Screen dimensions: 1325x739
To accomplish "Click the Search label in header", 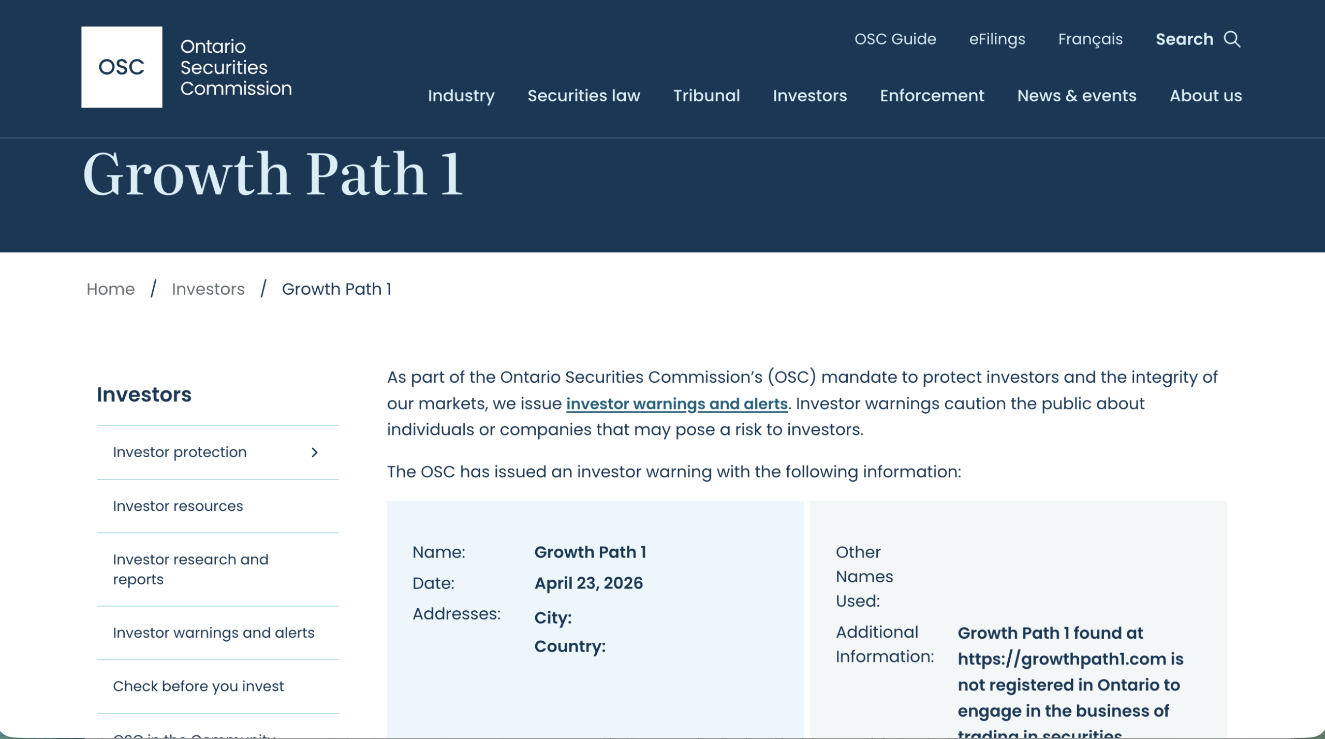I will pos(1184,39).
